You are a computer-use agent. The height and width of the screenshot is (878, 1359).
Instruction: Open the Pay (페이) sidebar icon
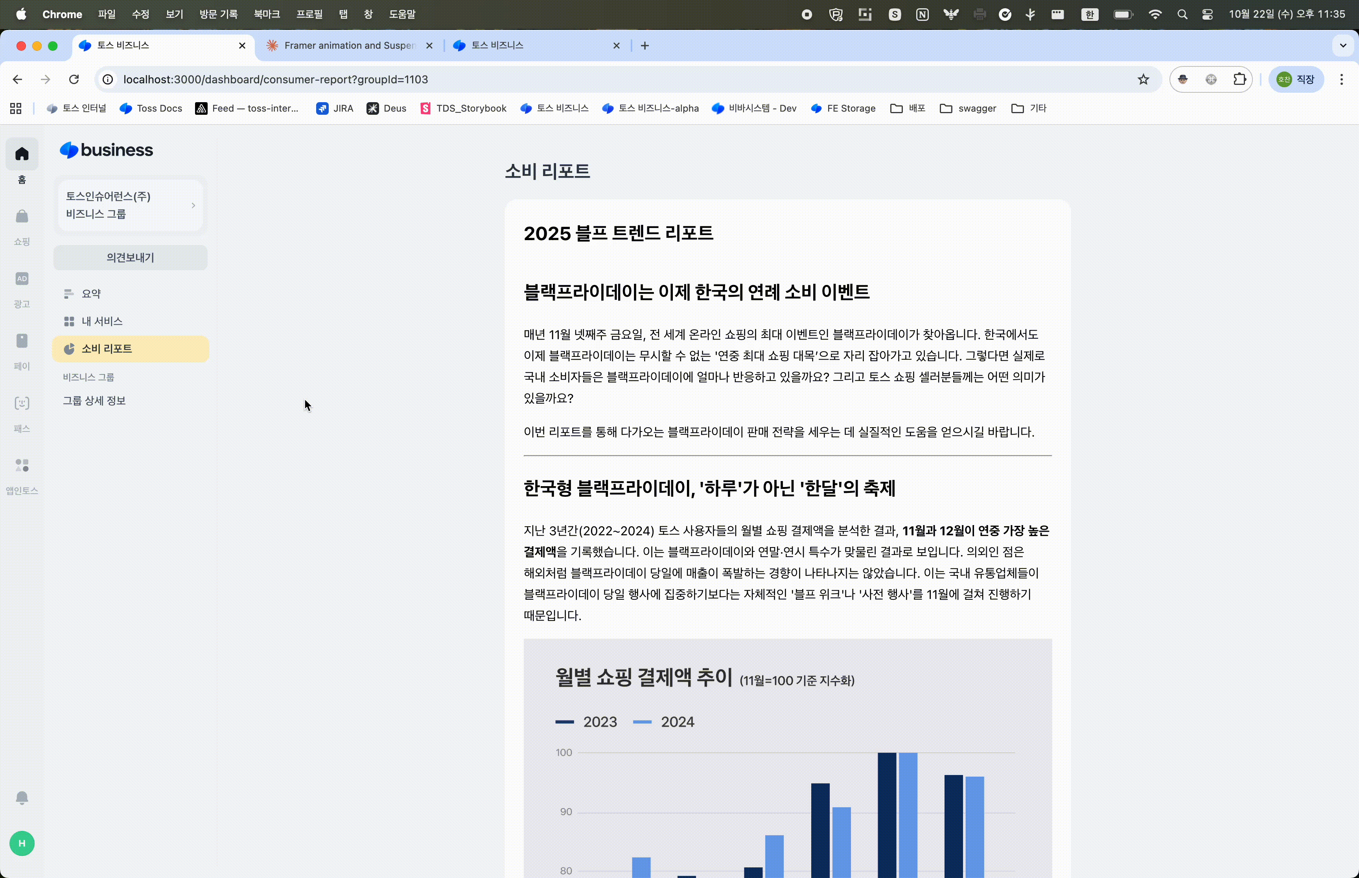pyautogui.click(x=22, y=341)
